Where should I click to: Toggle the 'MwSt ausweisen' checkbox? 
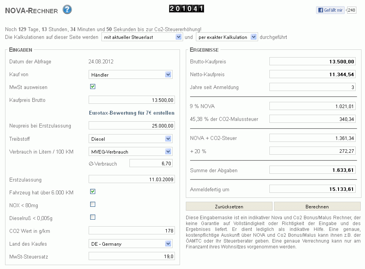(x=93, y=87)
